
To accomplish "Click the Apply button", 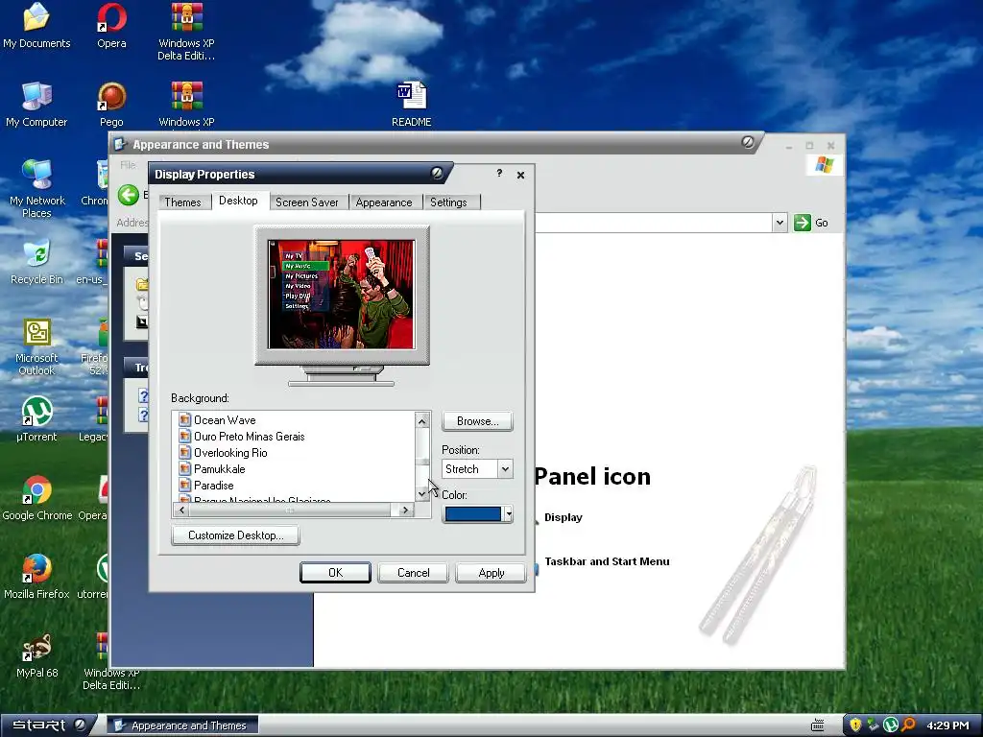I will click(491, 572).
